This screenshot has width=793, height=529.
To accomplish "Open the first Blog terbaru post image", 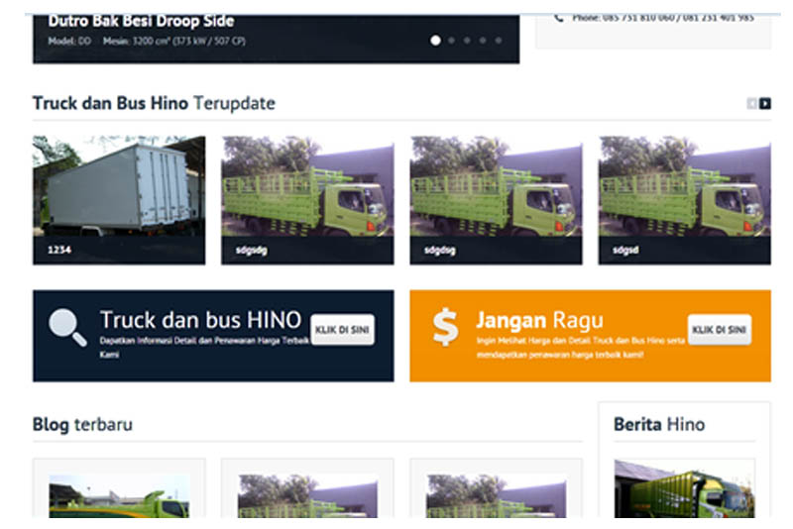I will coord(119,495).
